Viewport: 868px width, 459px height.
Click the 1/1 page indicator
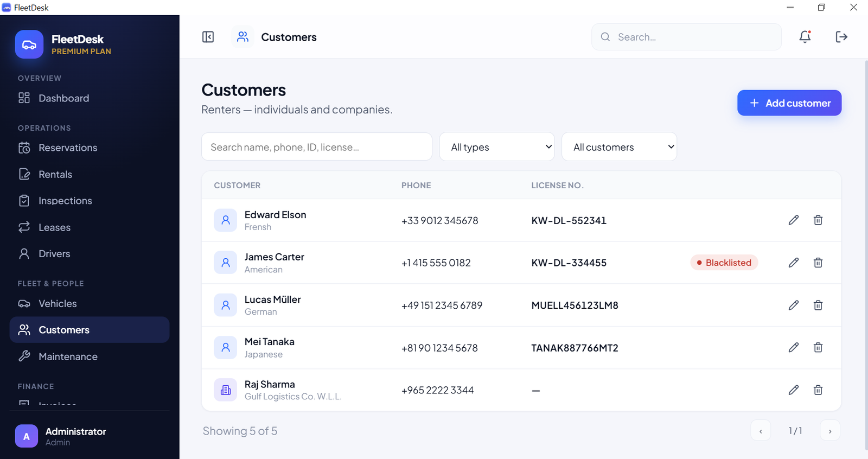point(795,431)
